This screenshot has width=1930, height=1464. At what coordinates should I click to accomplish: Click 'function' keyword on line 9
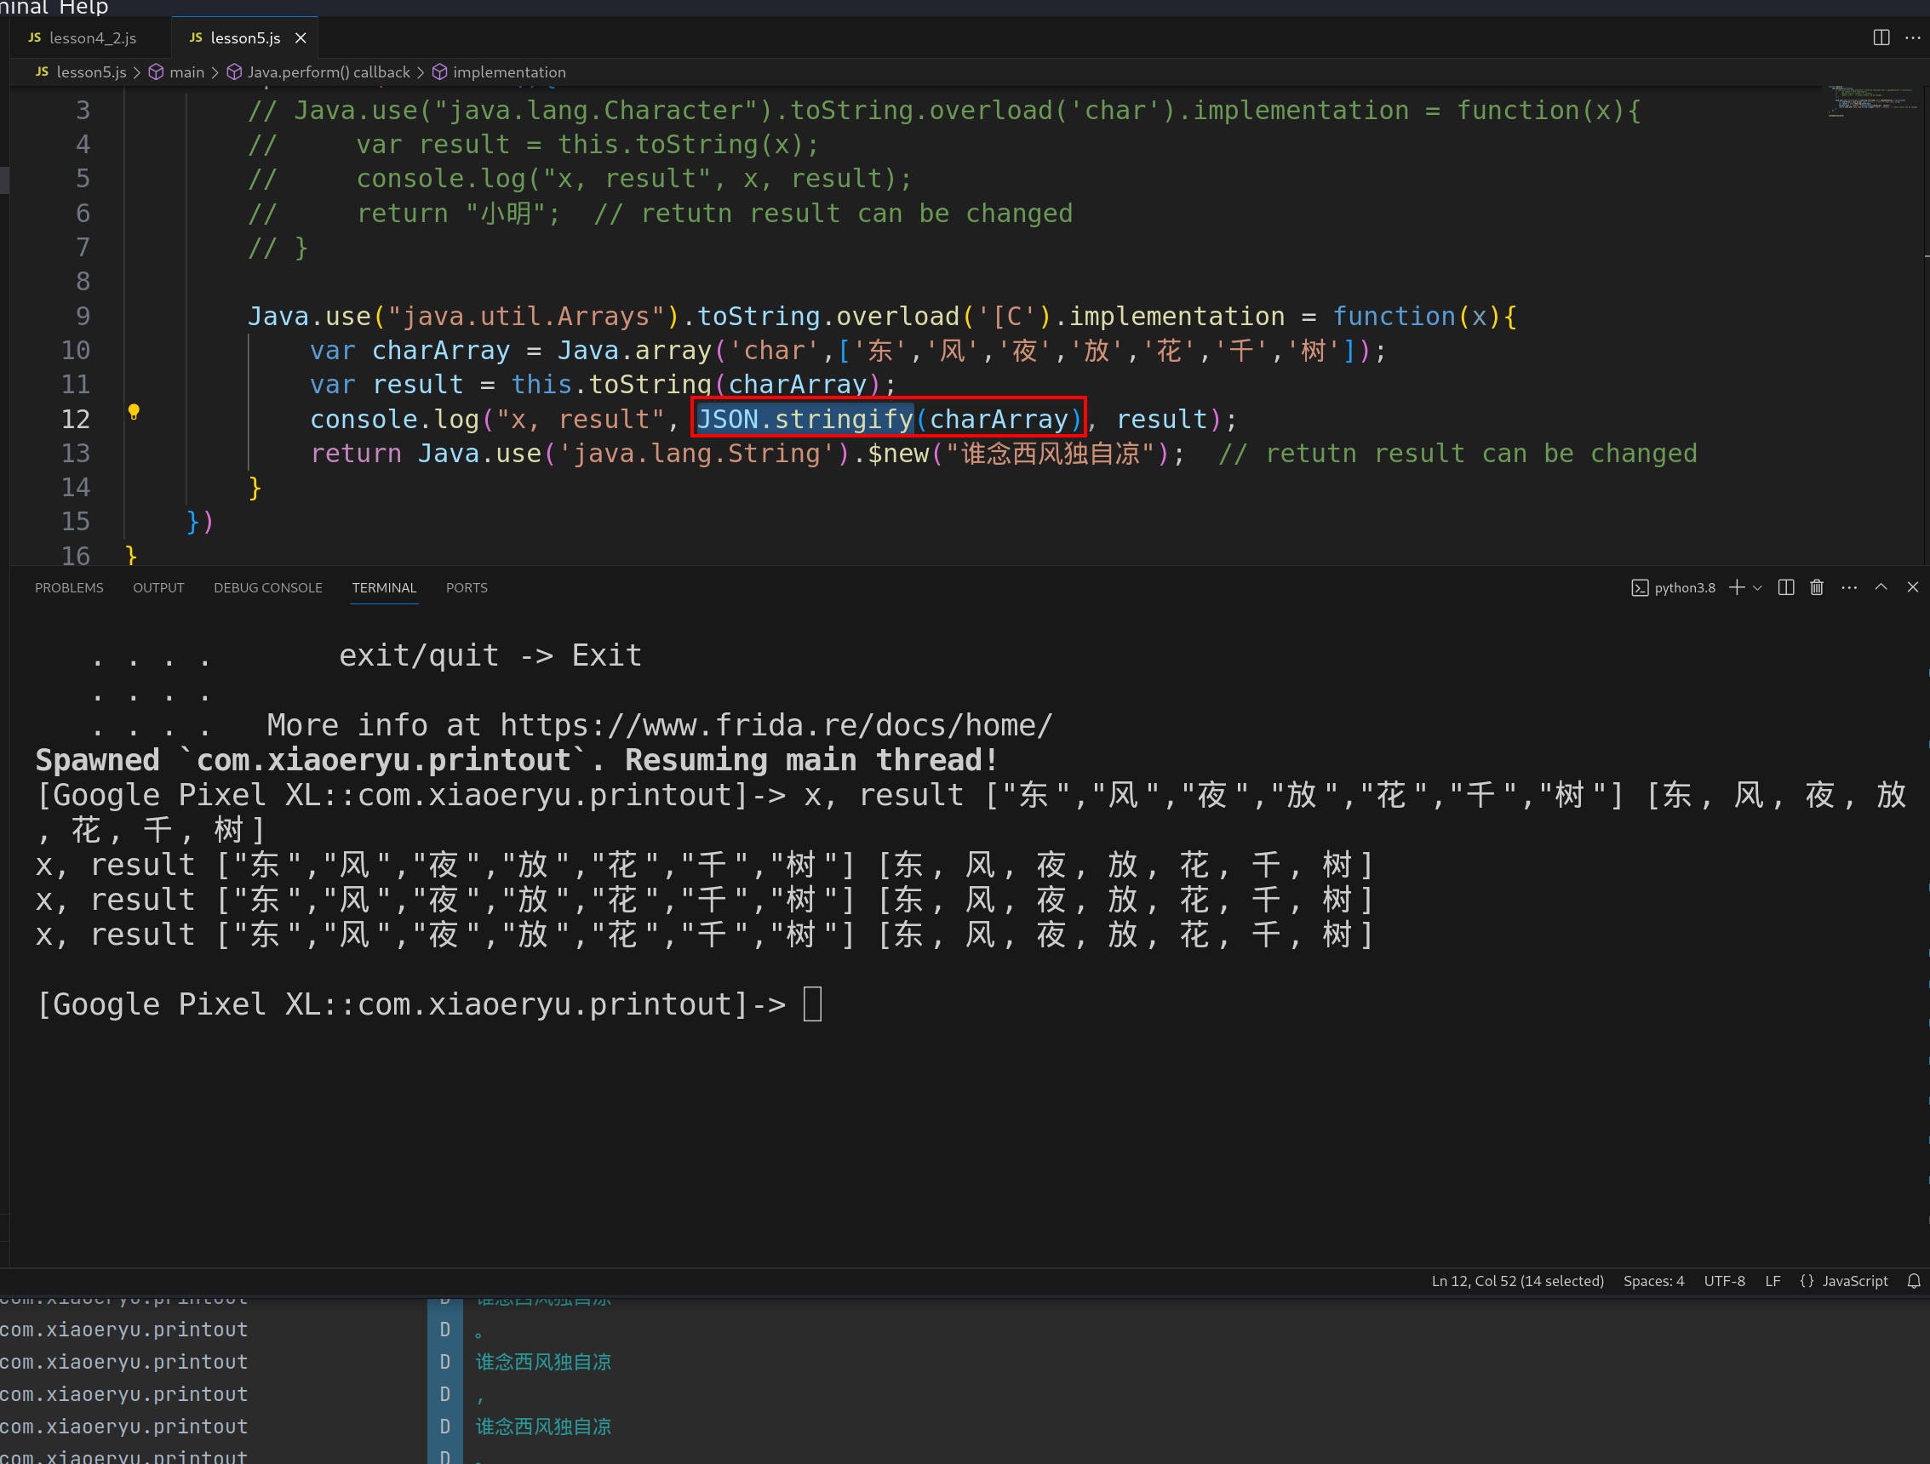tap(1394, 316)
